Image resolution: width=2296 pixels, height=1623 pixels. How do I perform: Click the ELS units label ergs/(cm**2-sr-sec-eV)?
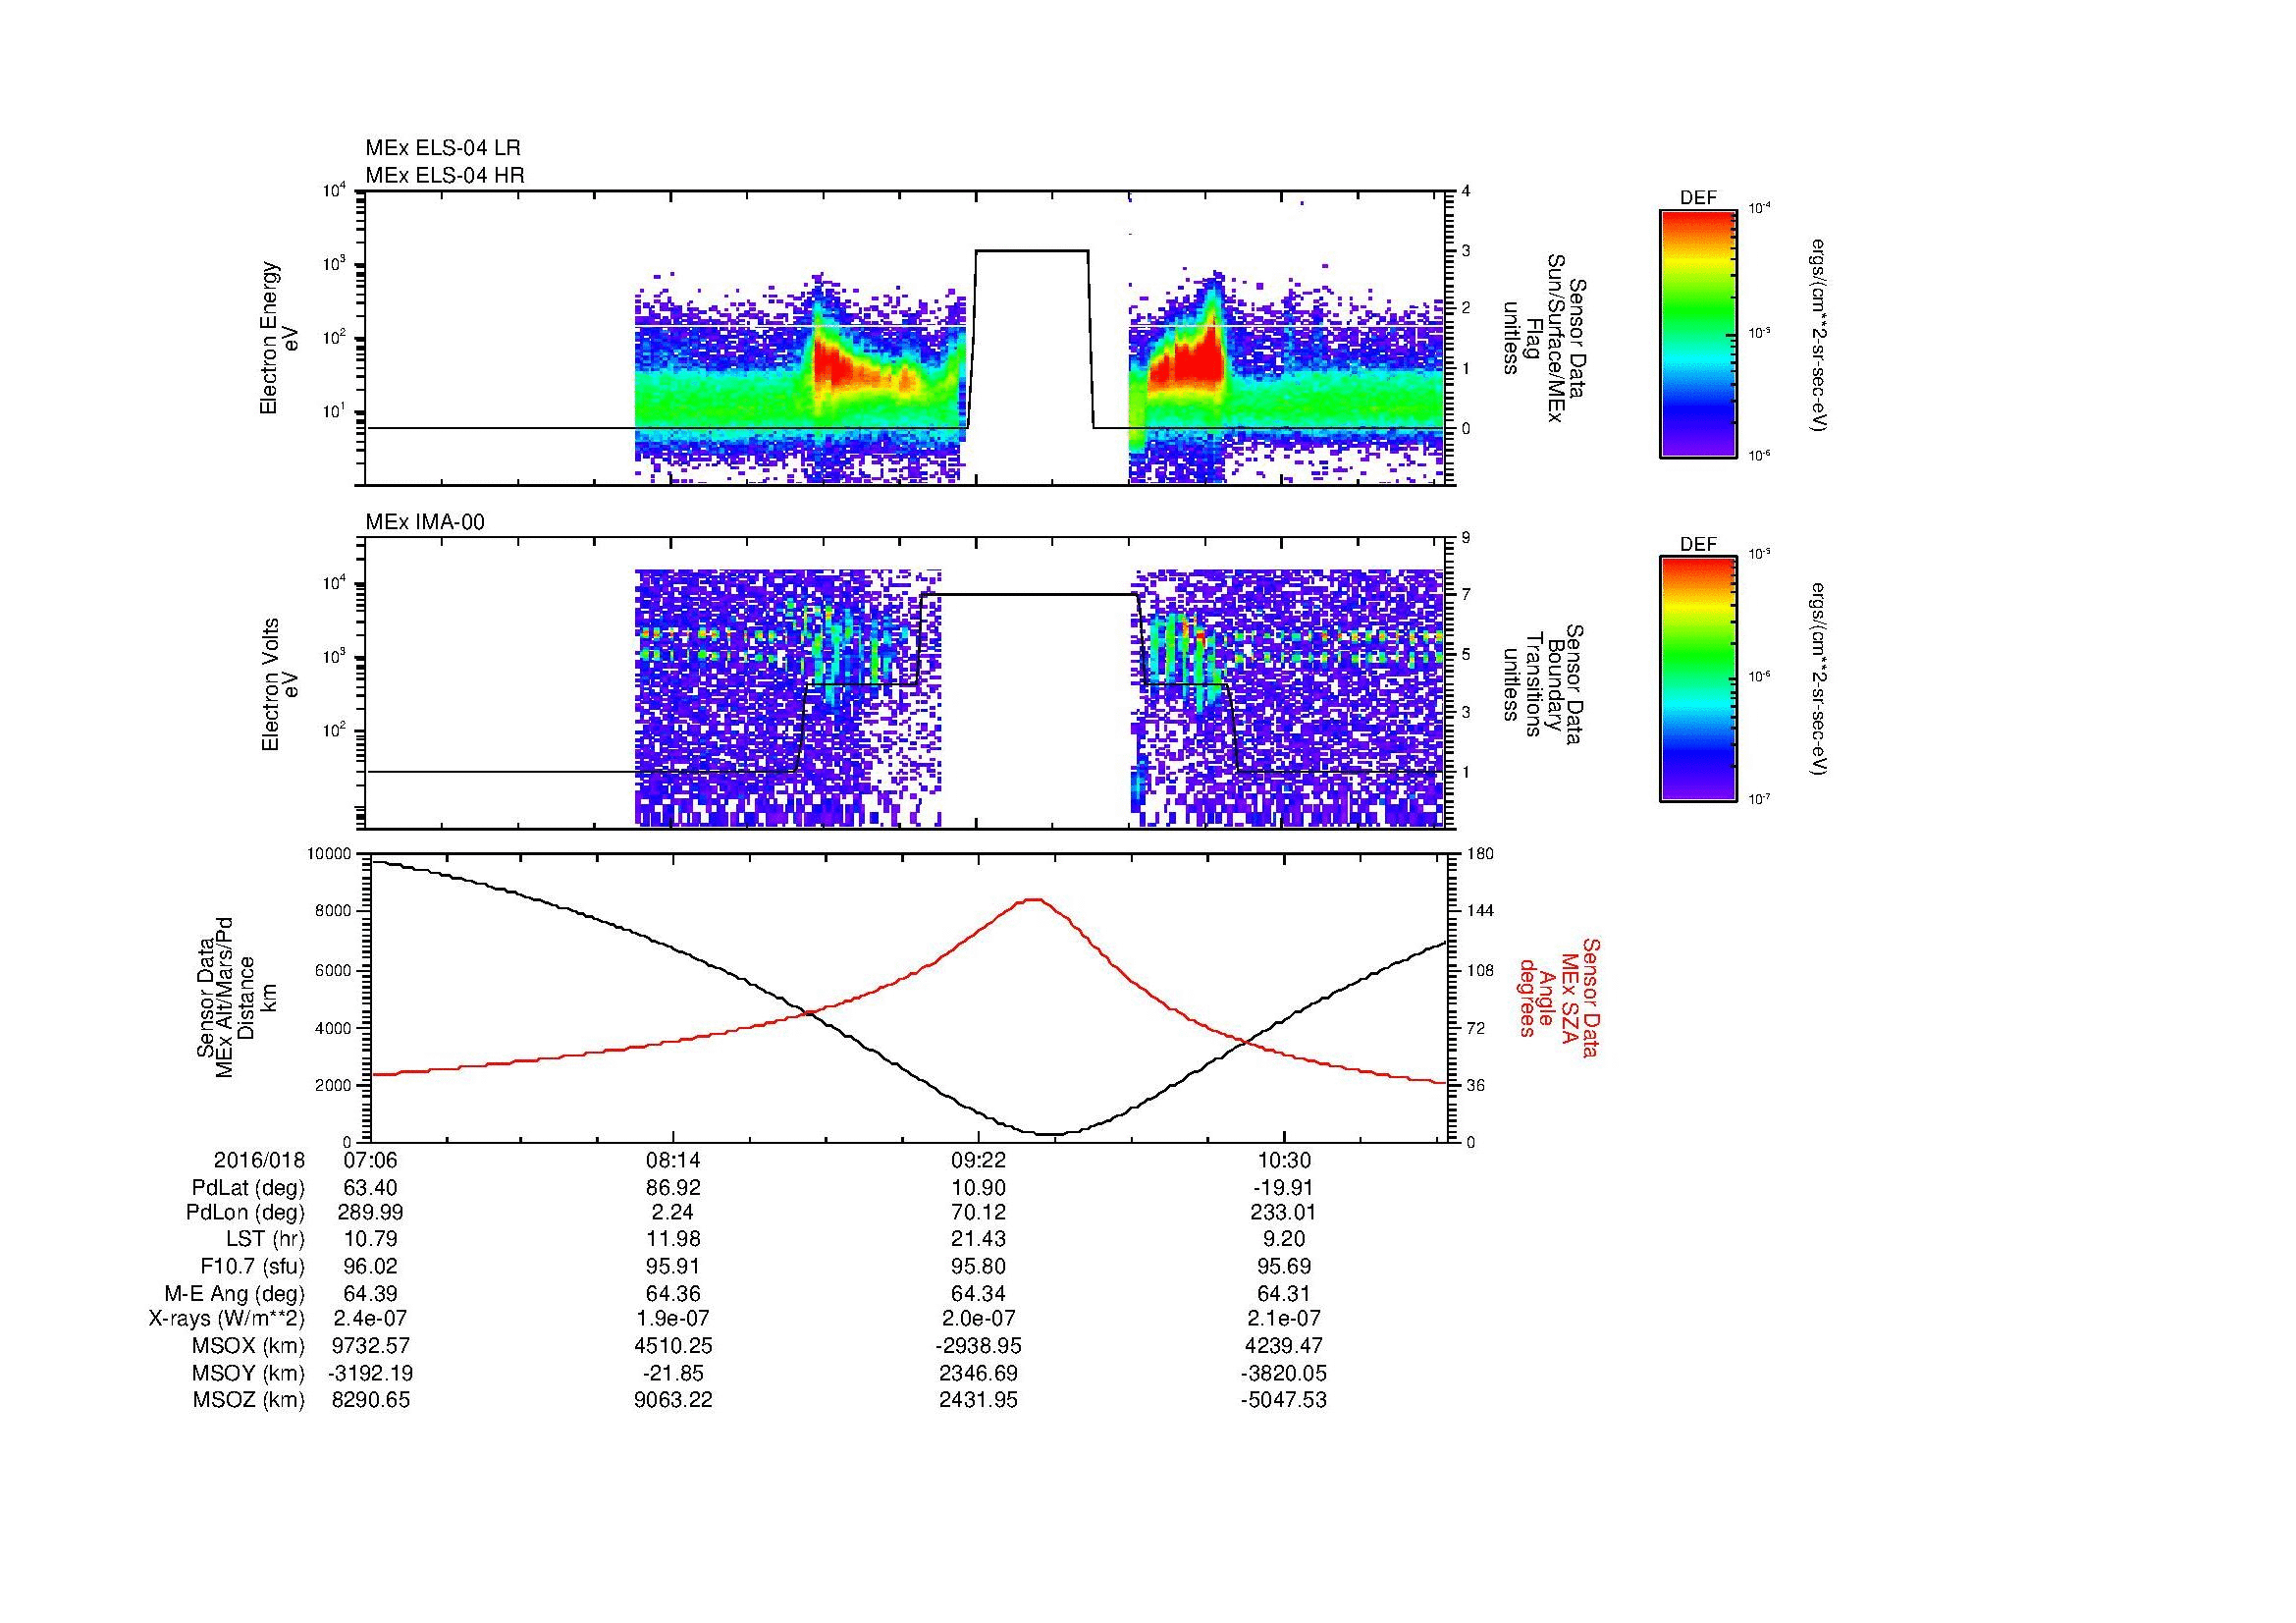tap(1821, 335)
